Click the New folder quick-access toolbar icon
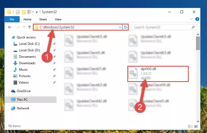207x133 pixels. point(24,12)
